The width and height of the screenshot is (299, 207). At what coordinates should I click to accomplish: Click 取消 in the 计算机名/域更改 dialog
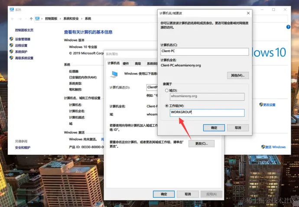(x=238, y=128)
